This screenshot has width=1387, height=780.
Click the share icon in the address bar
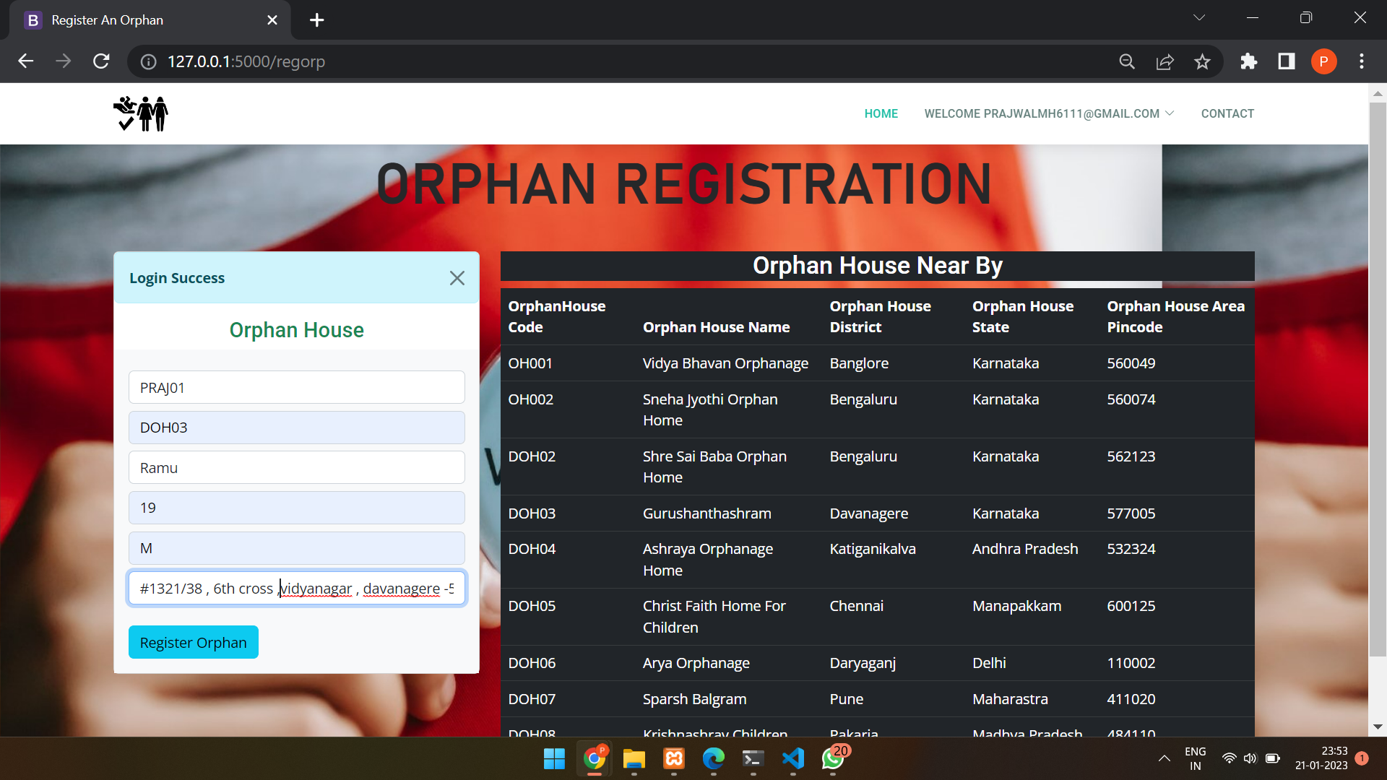coord(1165,61)
